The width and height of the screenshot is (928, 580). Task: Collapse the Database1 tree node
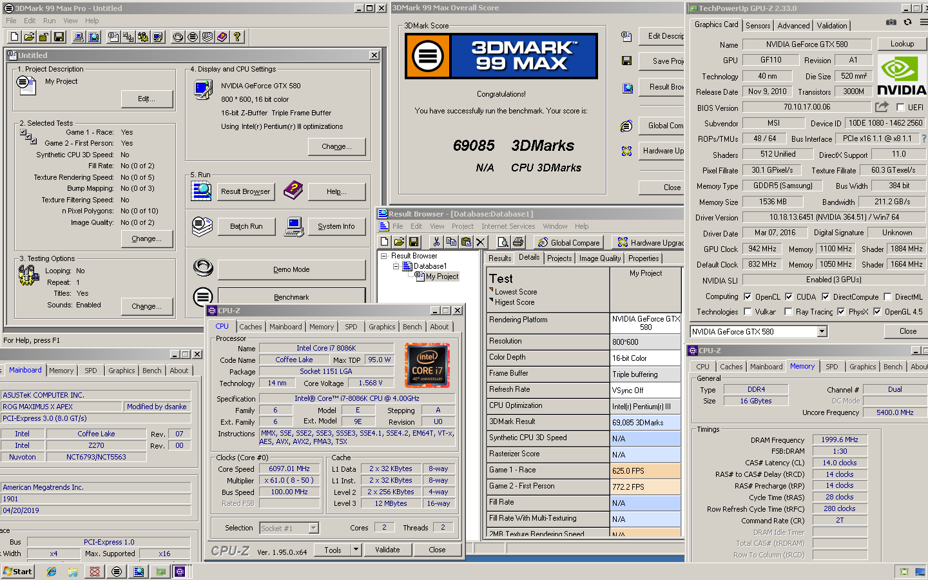pos(396,266)
